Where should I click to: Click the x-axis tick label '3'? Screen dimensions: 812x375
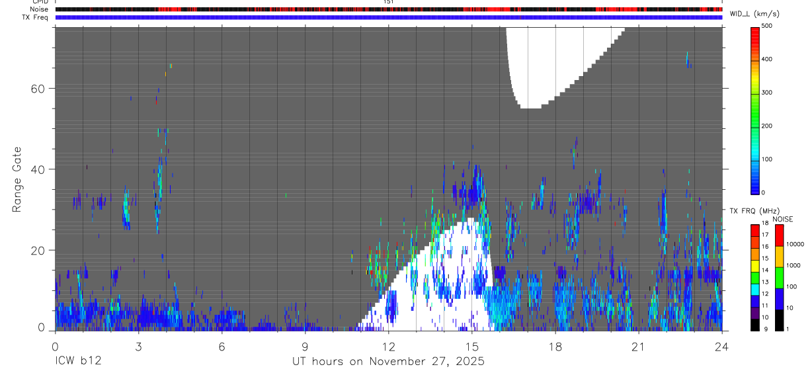[138, 346]
